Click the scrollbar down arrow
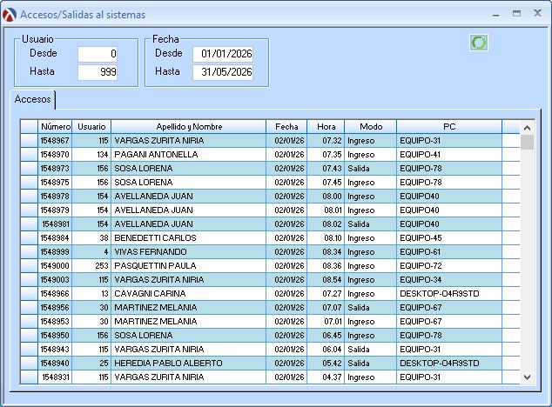Viewport: 552px width, 407px height. tap(527, 377)
